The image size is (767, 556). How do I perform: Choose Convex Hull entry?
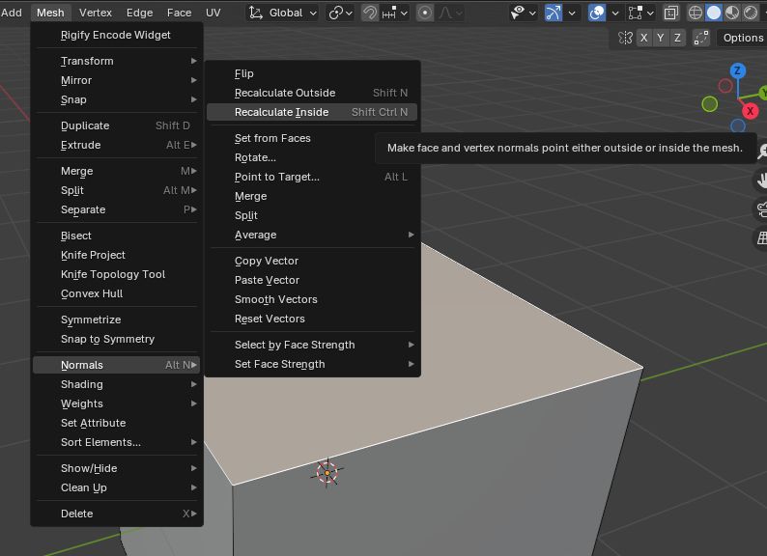click(x=117, y=293)
